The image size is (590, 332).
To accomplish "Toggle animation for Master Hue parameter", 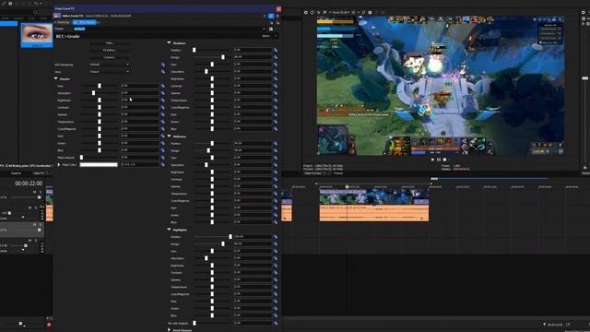I will (x=163, y=86).
